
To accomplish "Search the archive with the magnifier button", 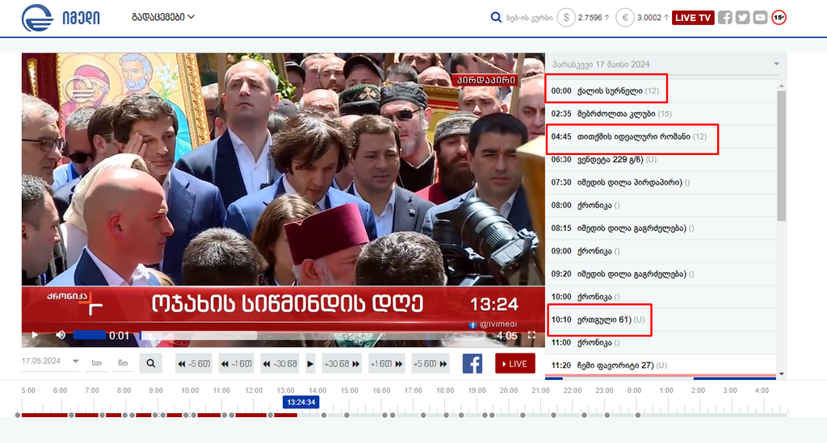I will coord(151,363).
